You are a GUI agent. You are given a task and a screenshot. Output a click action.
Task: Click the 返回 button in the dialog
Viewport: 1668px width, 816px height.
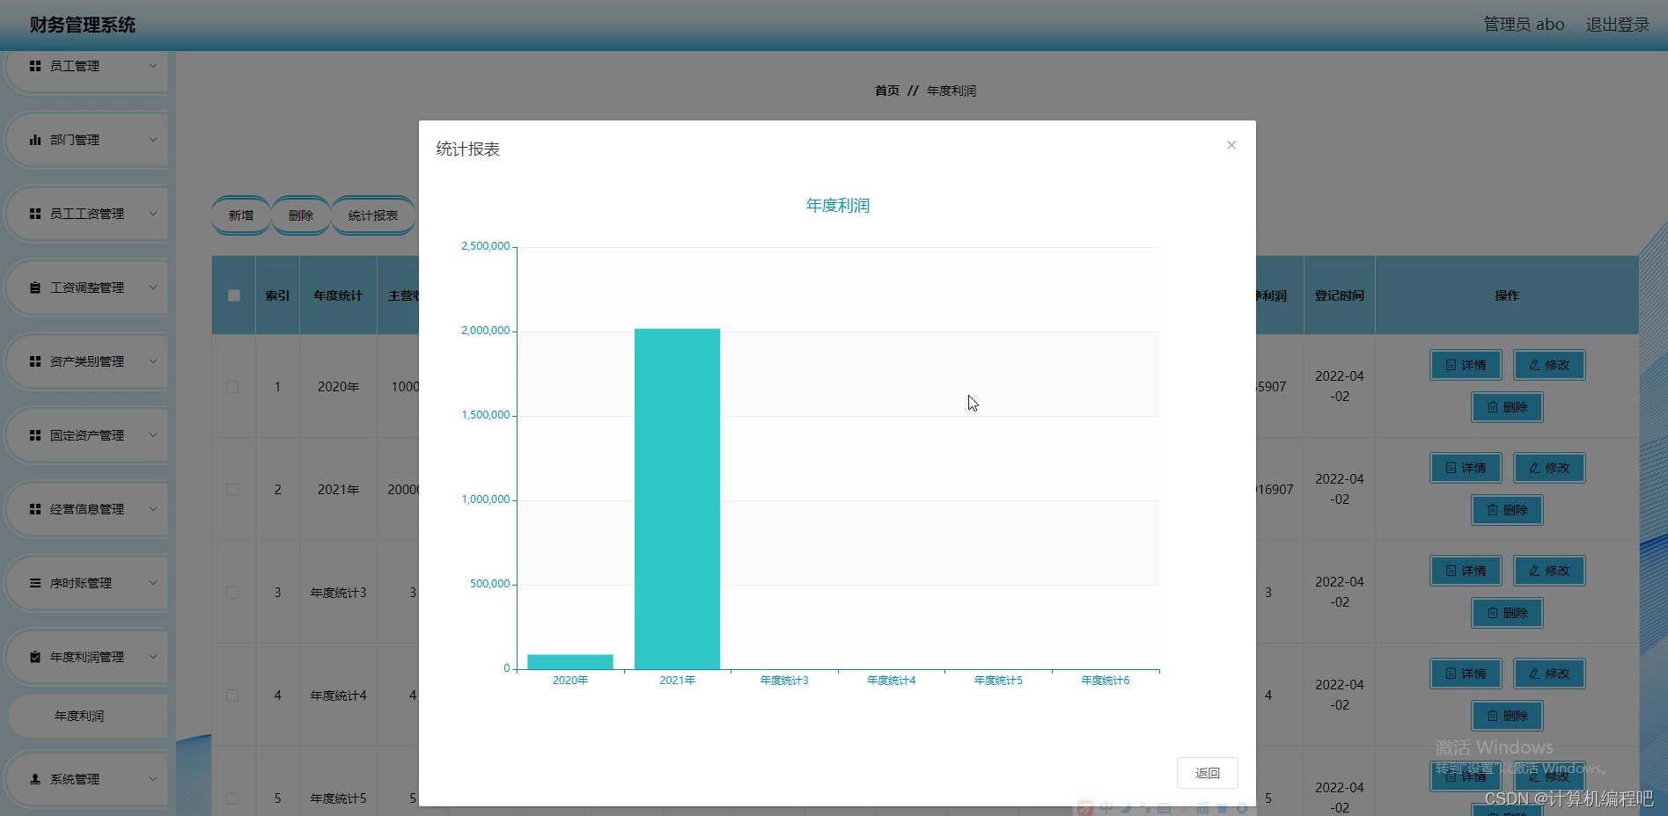1207,772
